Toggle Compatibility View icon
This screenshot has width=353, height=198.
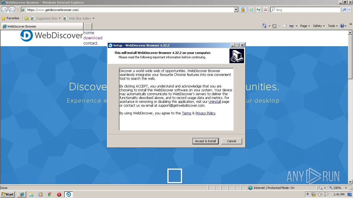[251, 10]
